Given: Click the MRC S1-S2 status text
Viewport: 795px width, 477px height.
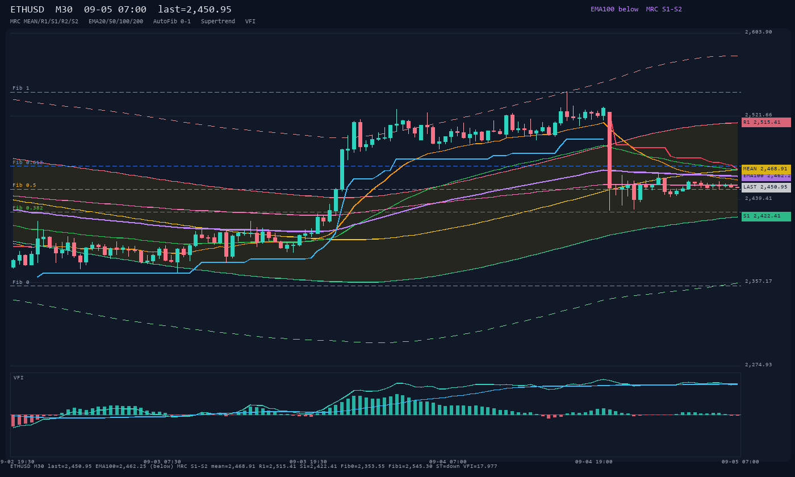Looking at the screenshot, I should tap(664, 9).
